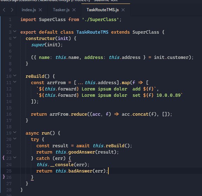
Task: Close the index.js tab
Action: pos(40,10)
